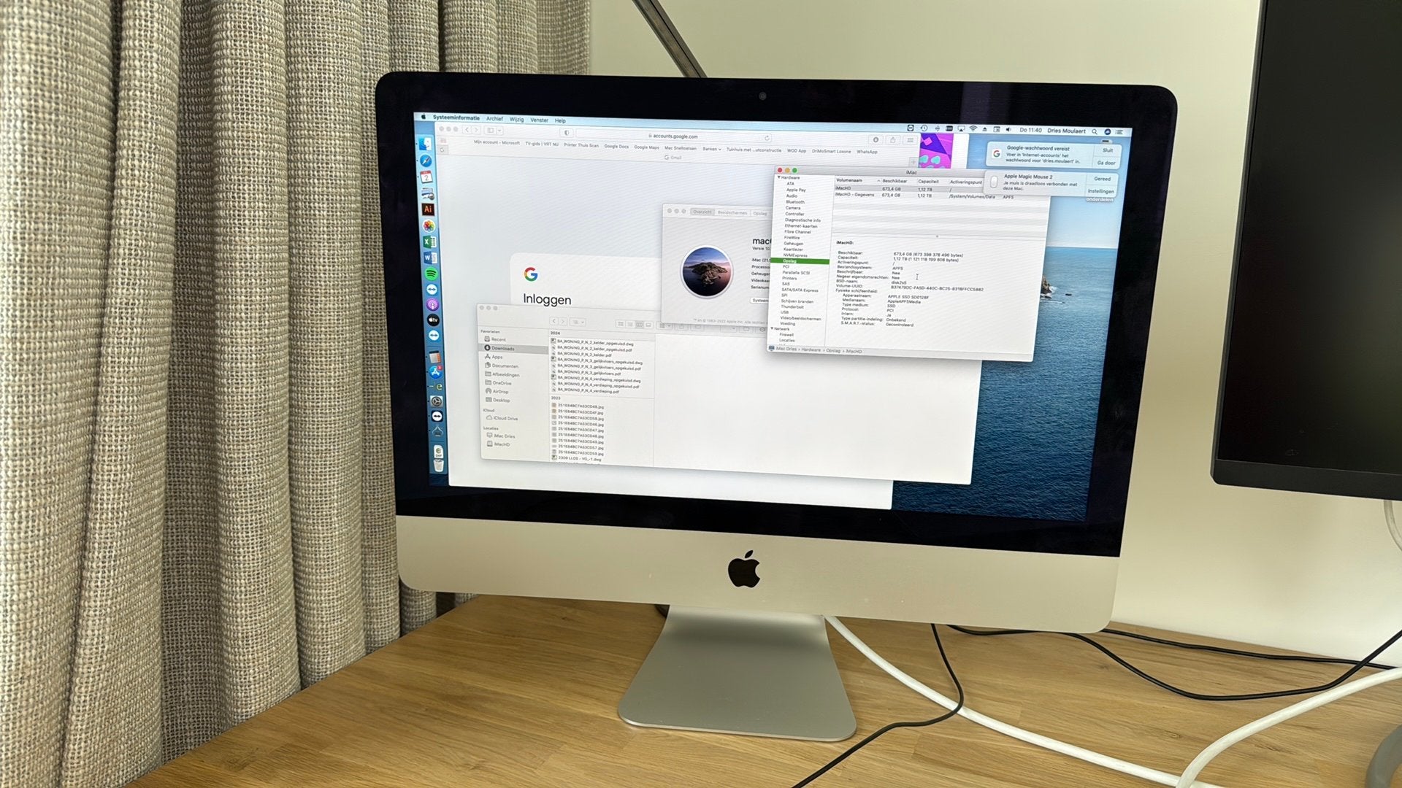Open the Venster menu
Screen dimensions: 1402x788
pos(539,120)
